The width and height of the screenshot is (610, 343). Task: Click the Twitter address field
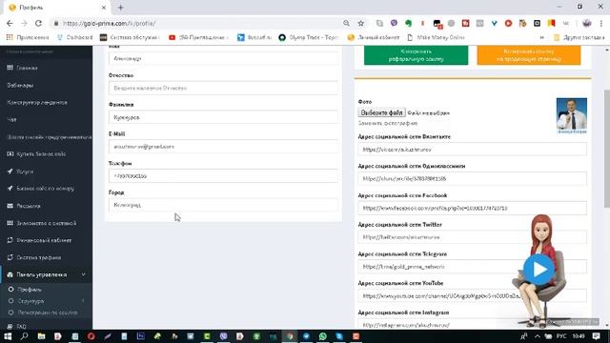tap(473, 237)
